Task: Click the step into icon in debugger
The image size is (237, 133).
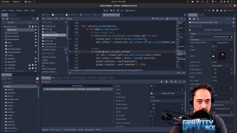Action: pos(171,82)
